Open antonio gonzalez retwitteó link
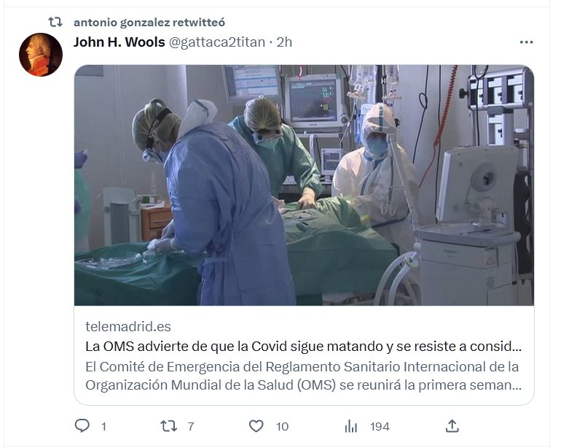This screenshot has width=561, height=448. pyautogui.click(x=149, y=22)
